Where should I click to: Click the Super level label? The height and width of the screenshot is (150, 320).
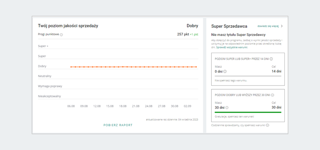coord(42,56)
